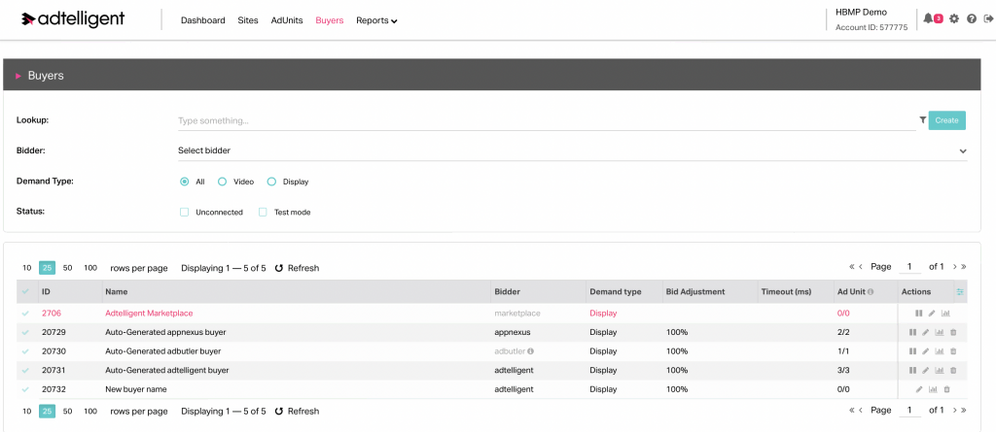
Task: Click the bottom Page number field
Action: pyautogui.click(x=910, y=411)
